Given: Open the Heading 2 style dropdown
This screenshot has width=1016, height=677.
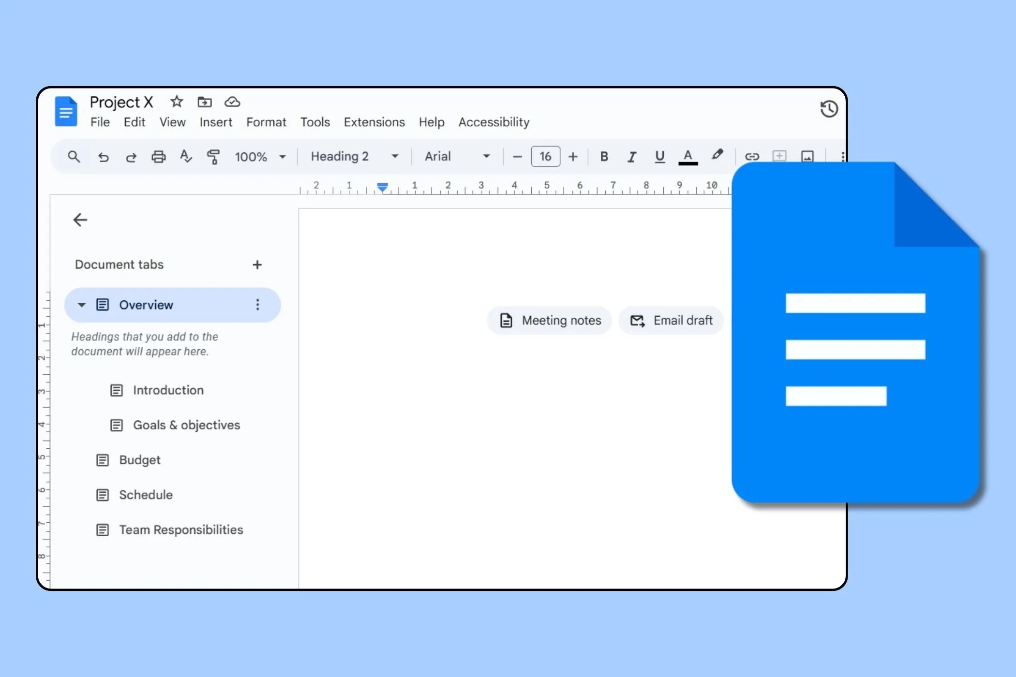Looking at the screenshot, I should pos(354,157).
